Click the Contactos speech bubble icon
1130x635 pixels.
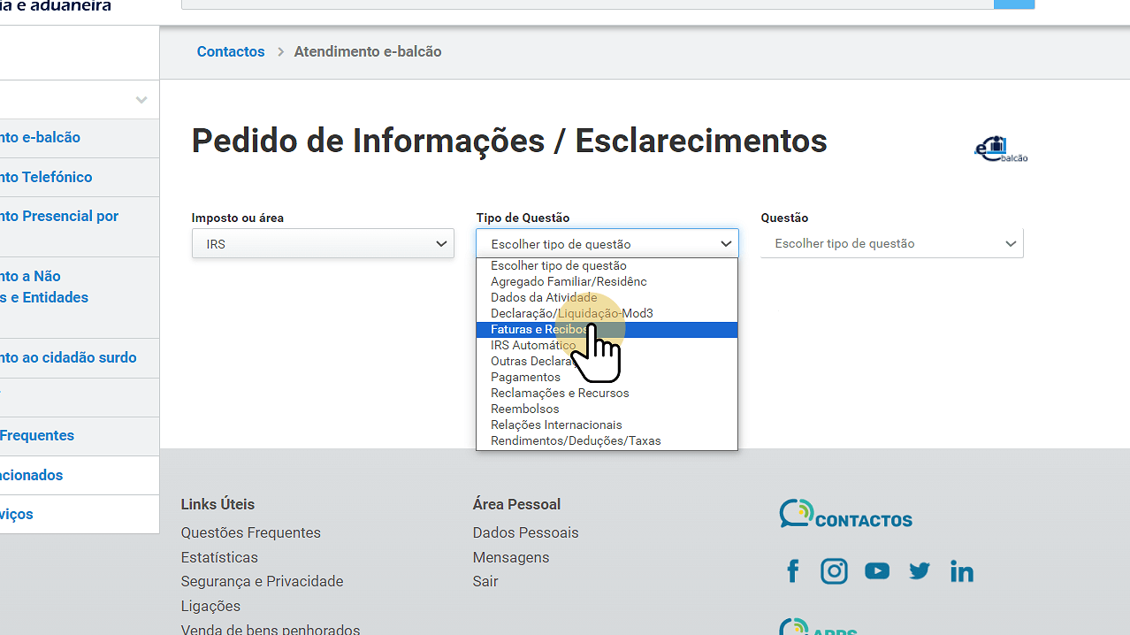coord(796,514)
